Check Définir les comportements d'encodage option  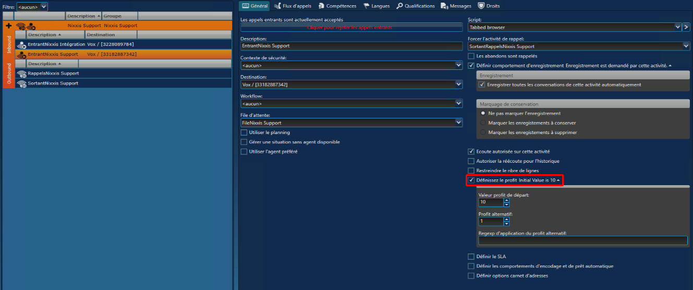(x=471, y=266)
